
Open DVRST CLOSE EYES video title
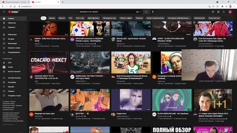(171, 40)
